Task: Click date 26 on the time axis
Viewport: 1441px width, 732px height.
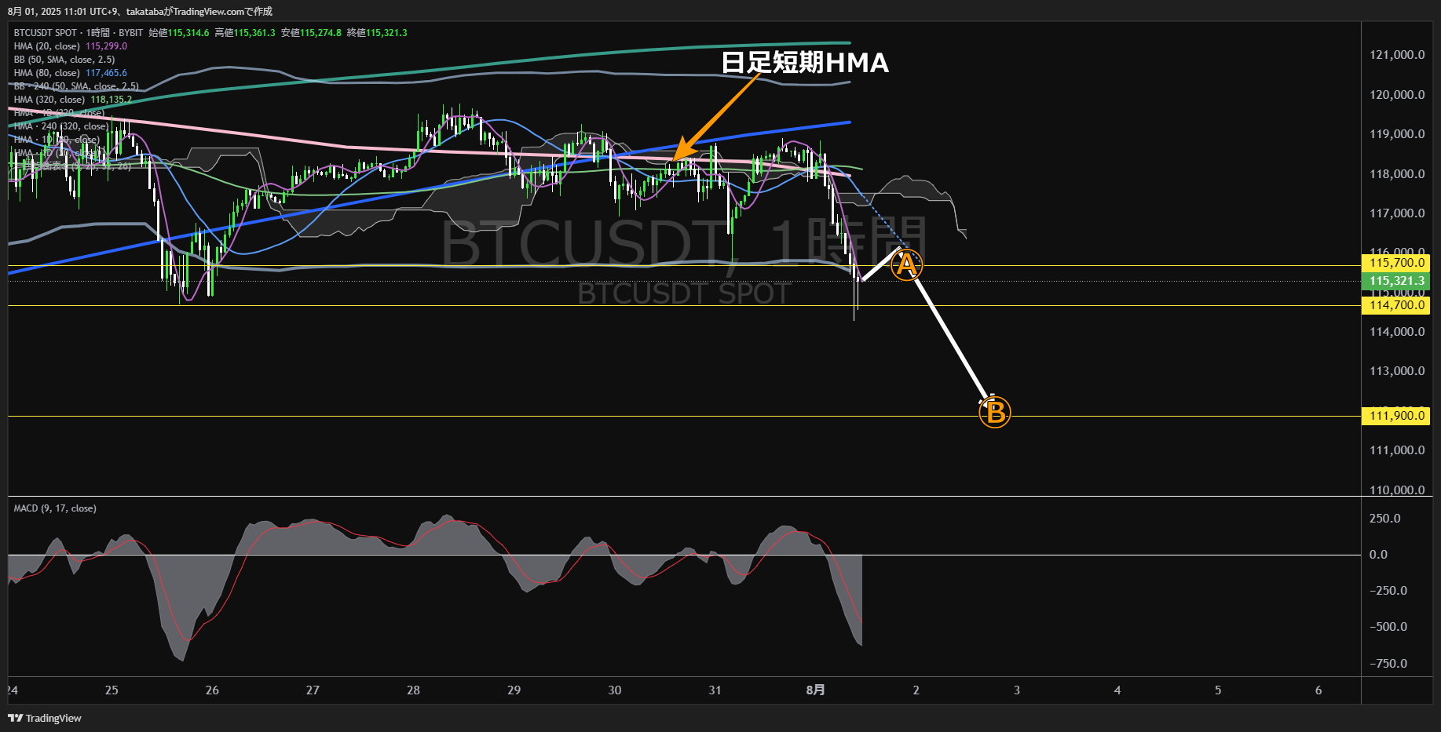Action: (212, 690)
